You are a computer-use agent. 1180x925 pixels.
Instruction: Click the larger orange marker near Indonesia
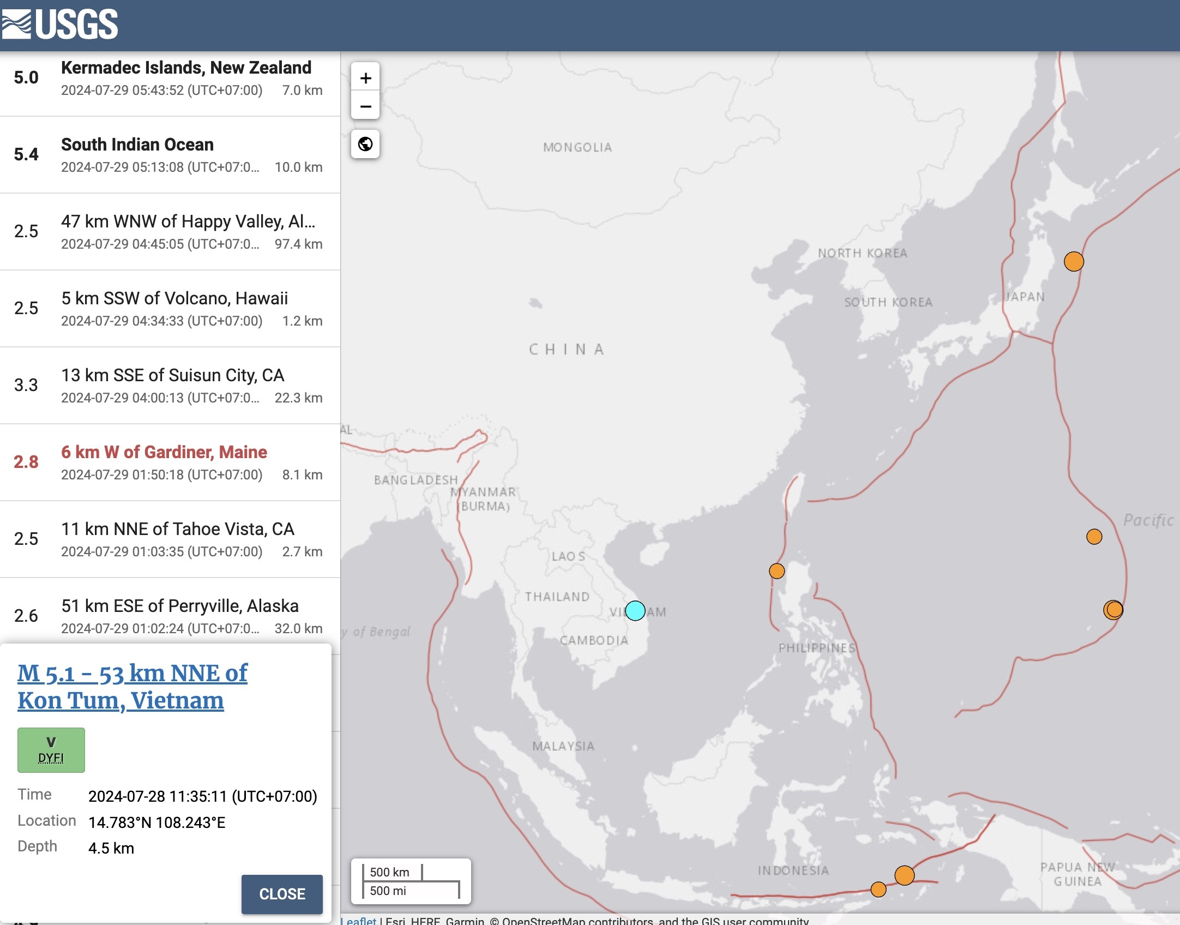pyautogui.click(x=904, y=875)
